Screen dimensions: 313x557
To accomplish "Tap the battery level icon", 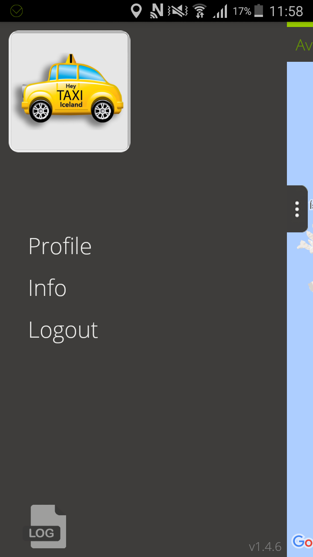I will pyautogui.click(x=259, y=11).
